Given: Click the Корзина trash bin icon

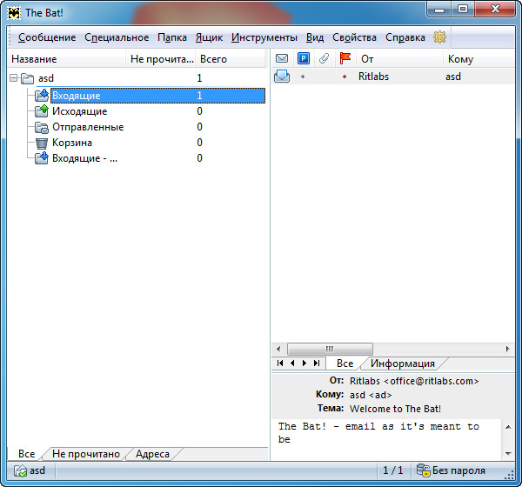Looking at the screenshot, I should [42, 143].
